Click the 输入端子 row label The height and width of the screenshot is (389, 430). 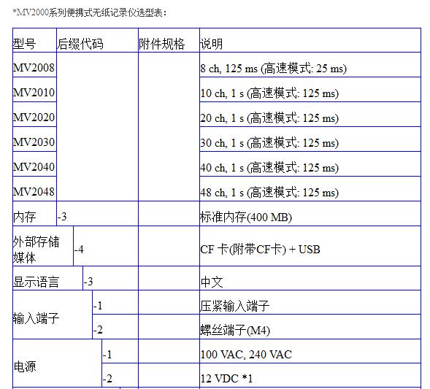point(53,315)
